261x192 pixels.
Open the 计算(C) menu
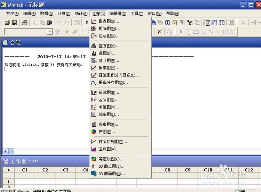tap(64, 14)
